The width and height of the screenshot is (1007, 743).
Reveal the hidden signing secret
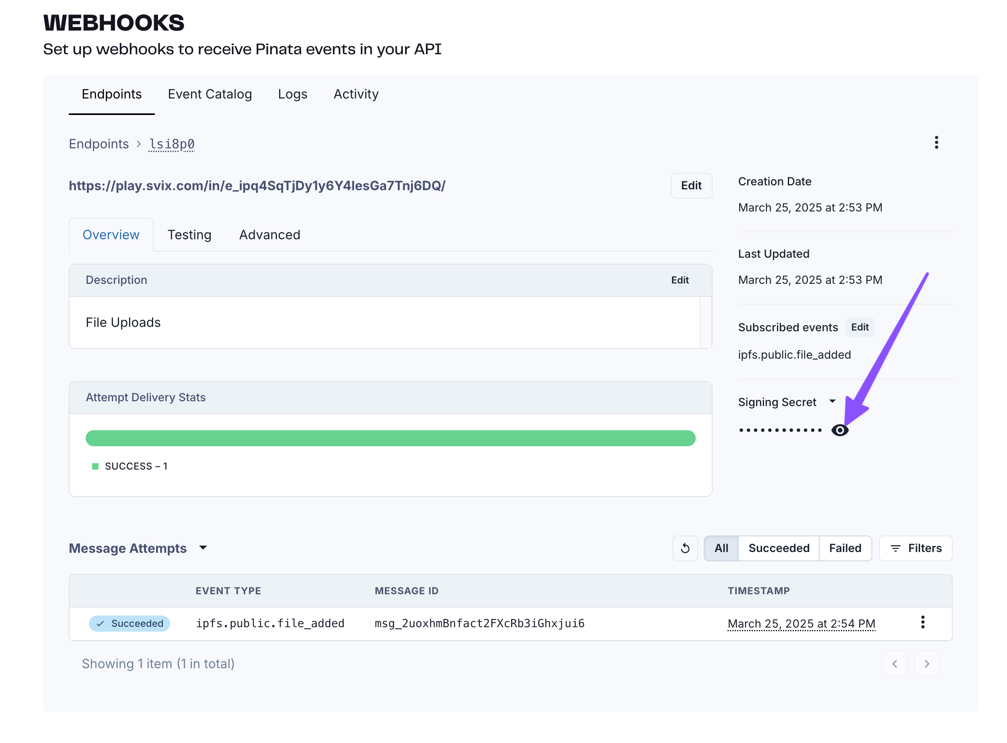(839, 430)
